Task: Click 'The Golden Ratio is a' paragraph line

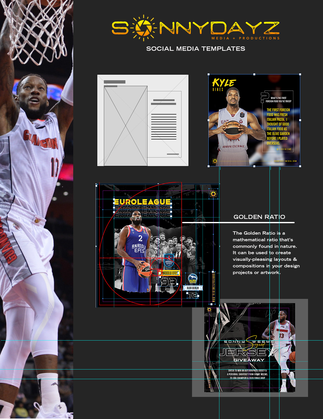Action: (x=259, y=233)
